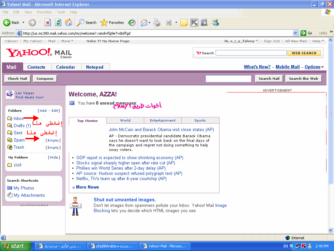Click the Research books toolbar icon

(204, 23)
